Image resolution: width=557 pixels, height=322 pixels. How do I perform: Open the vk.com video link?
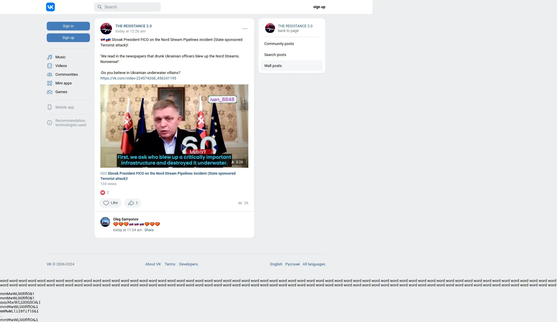click(138, 78)
